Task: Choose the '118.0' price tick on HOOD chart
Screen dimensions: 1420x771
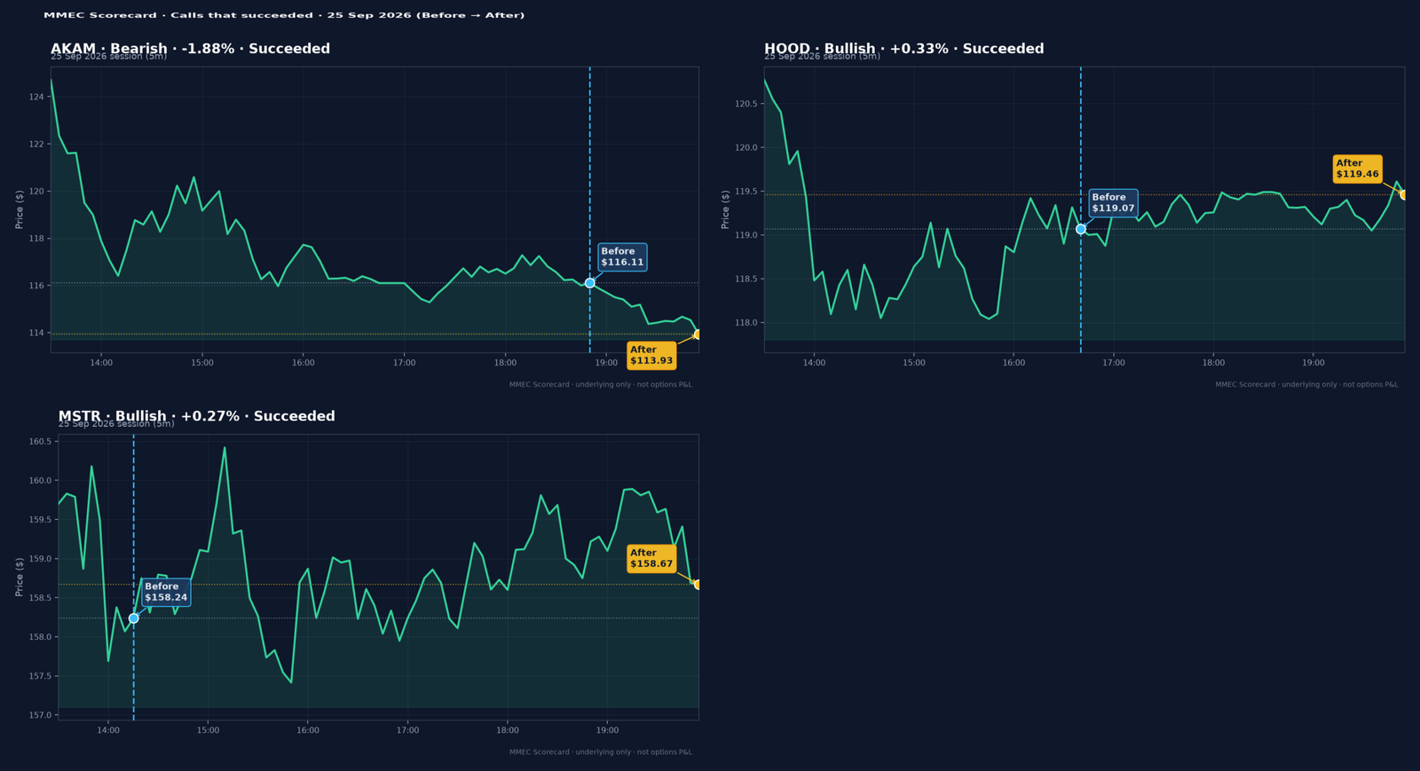Action: [x=746, y=323]
